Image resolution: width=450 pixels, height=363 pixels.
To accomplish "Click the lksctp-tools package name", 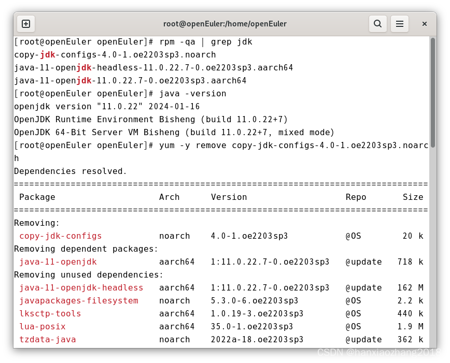I will coord(50,314).
